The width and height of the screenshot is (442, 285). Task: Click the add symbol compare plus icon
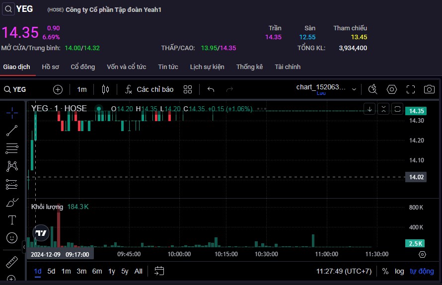pyautogui.click(x=58, y=89)
